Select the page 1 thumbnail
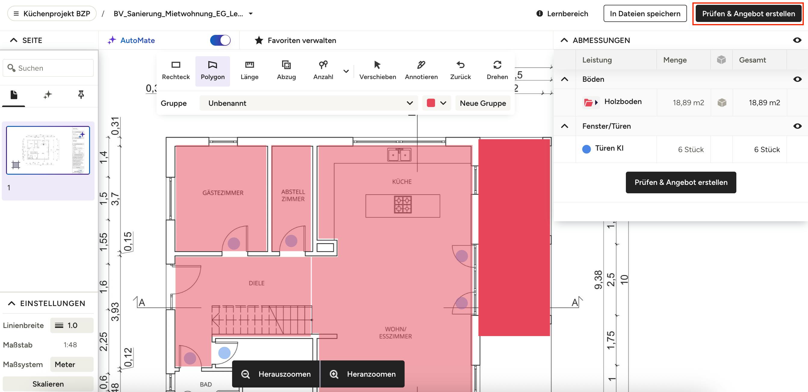 point(48,150)
